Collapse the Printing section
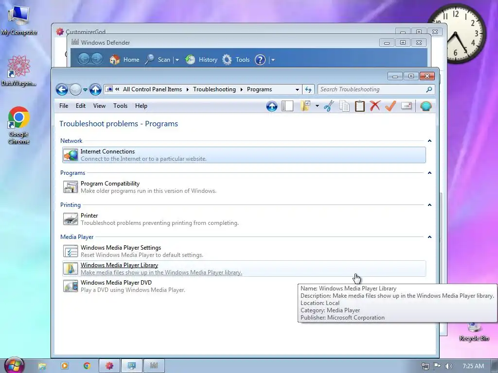The image size is (498, 373). [x=430, y=205]
